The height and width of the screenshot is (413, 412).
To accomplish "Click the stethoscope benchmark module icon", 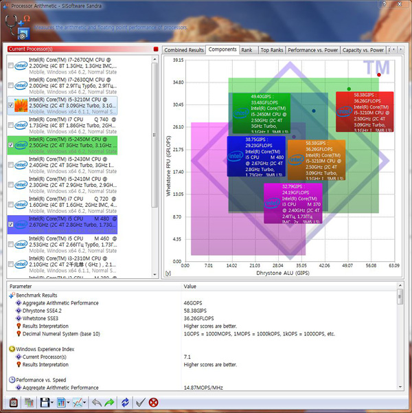I will pos(18,27).
